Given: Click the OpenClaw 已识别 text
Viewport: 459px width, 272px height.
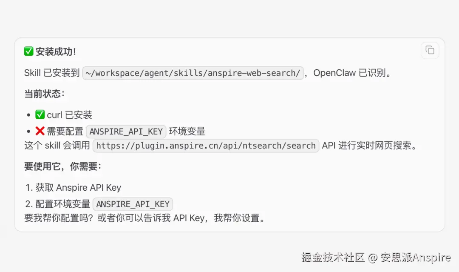Looking at the screenshot, I should point(352,73).
